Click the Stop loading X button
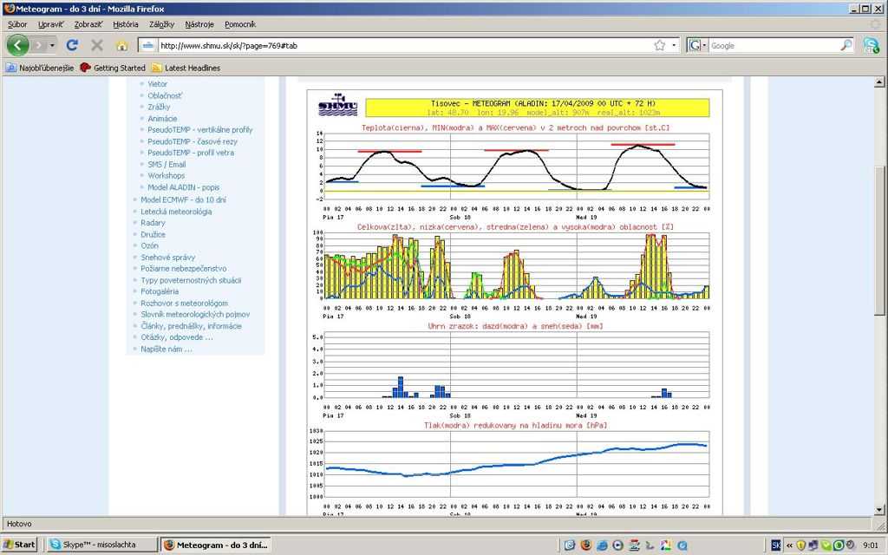Screen dimensions: 888x555 pos(97,45)
